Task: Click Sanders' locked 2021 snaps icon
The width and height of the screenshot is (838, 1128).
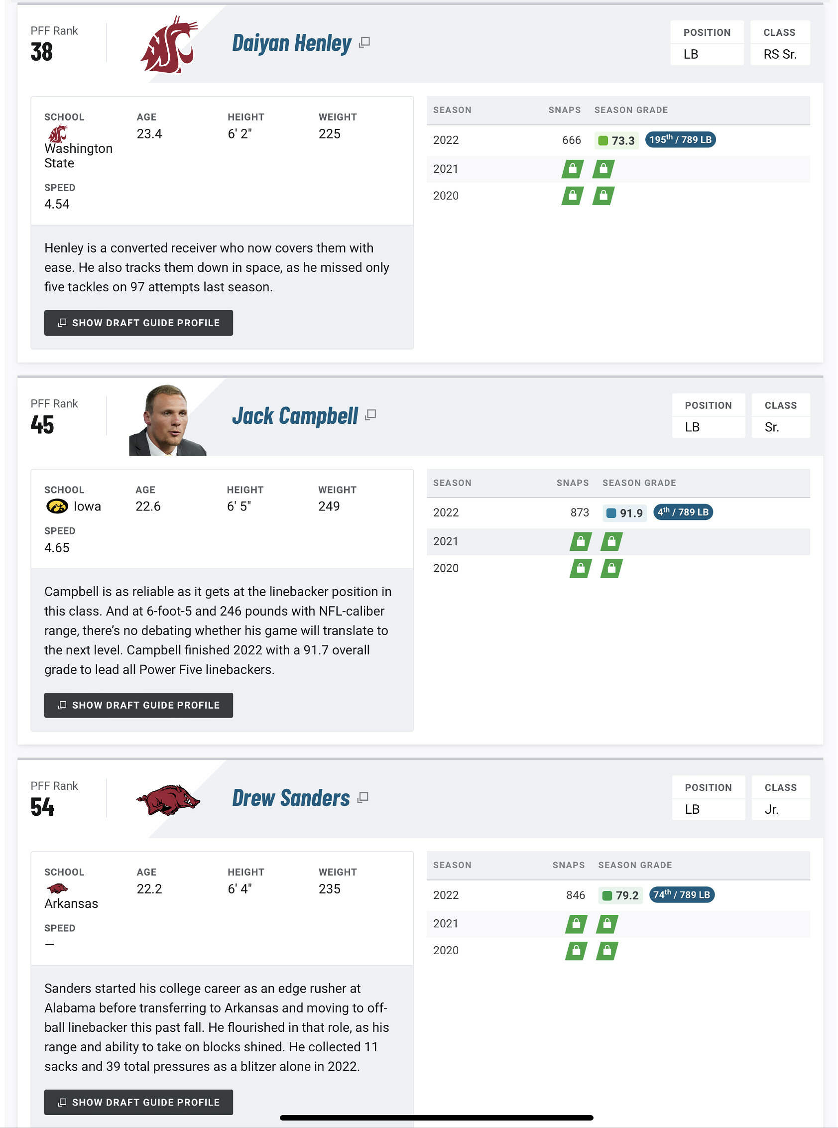Action: 576,924
